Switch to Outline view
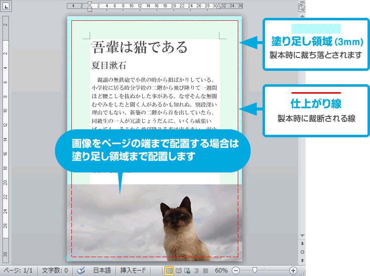Image resolution: width=370 pixels, height=276 pixels. point(196,271)
